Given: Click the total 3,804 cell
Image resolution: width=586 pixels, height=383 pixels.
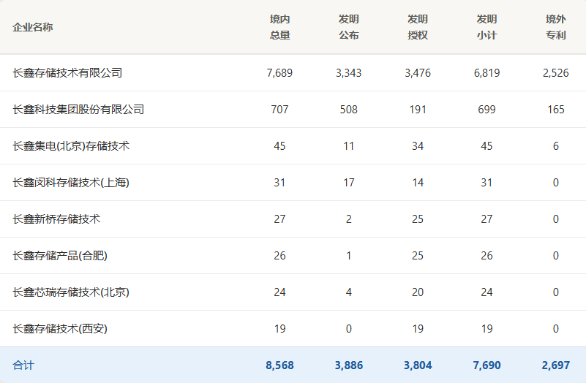Looking at the screenshot, I should [x=418, y=365].
